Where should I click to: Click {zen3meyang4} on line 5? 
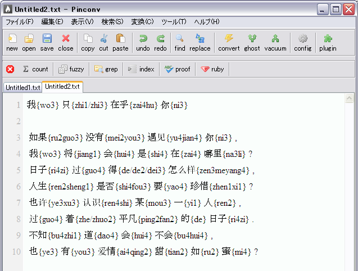[223, 170]
